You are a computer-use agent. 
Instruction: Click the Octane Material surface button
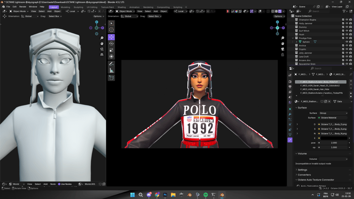pos(333,118)
